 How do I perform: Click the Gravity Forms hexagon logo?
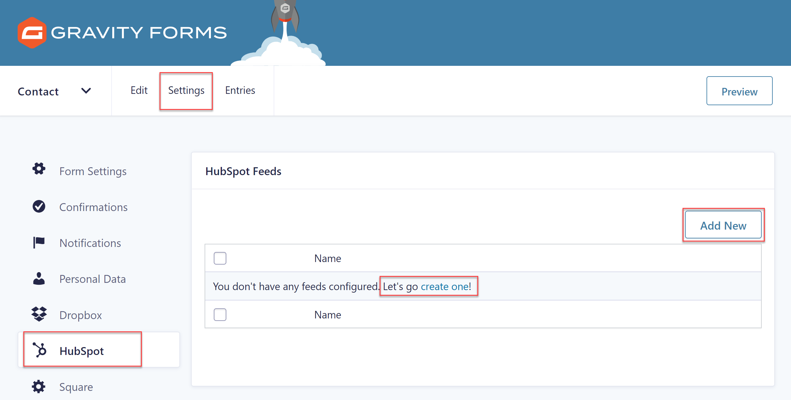[x=32, y=33]
